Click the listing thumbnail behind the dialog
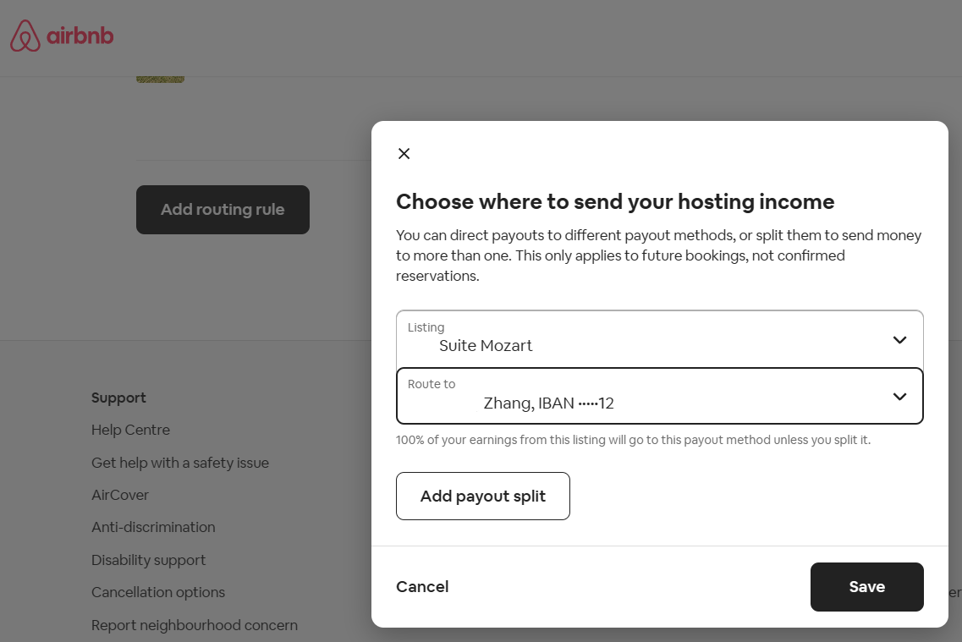The image size is (962, 642). point(160,80)
